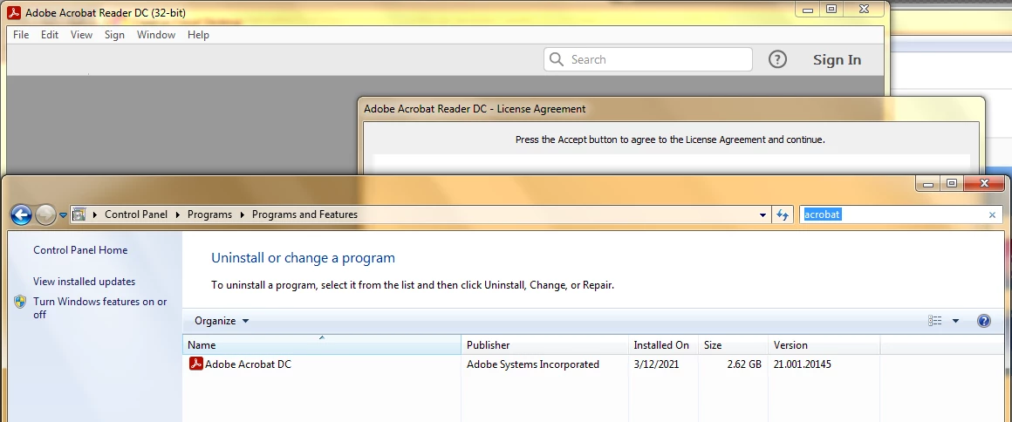Open the address bar history dropdown
The height and width of the screenshot is (422, 1012).
[x=762, y=214]
